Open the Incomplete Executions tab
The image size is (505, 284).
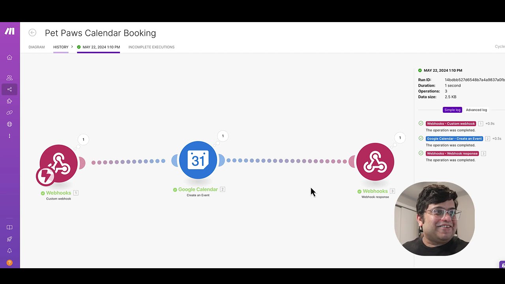[151, 47]
